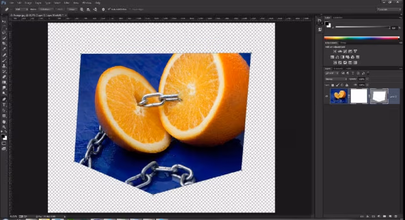Select the Move tool
Screen dimensions: 405x220
4,21
